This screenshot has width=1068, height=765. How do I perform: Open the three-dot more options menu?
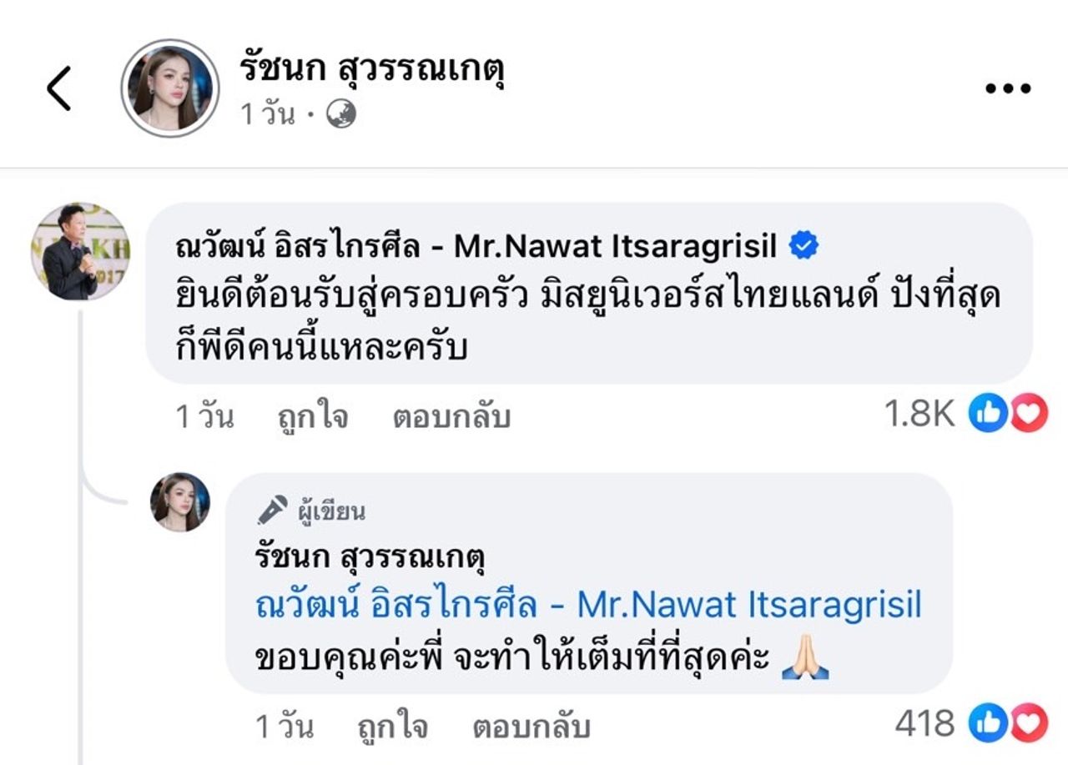tap(1008, 88)
